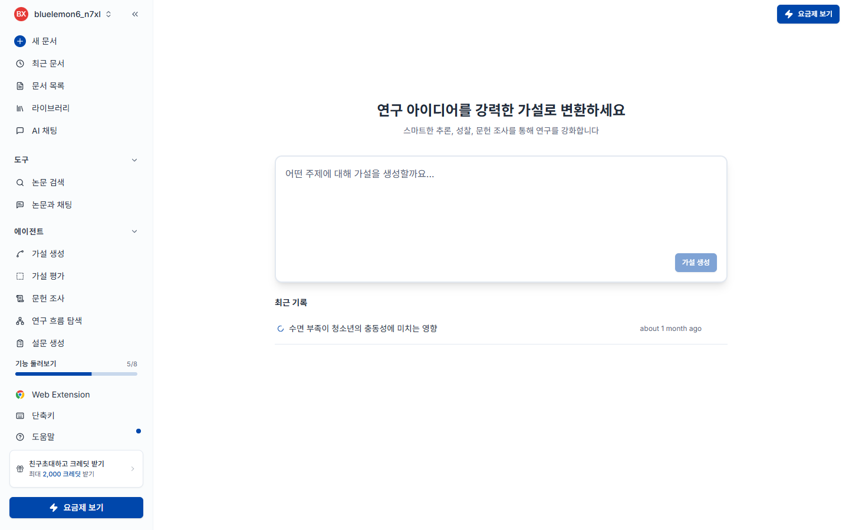Image resolution: width=849 pixels, height=530 pixels.
Task: Open 가설 평가 agent
Action: coord(77,276)
